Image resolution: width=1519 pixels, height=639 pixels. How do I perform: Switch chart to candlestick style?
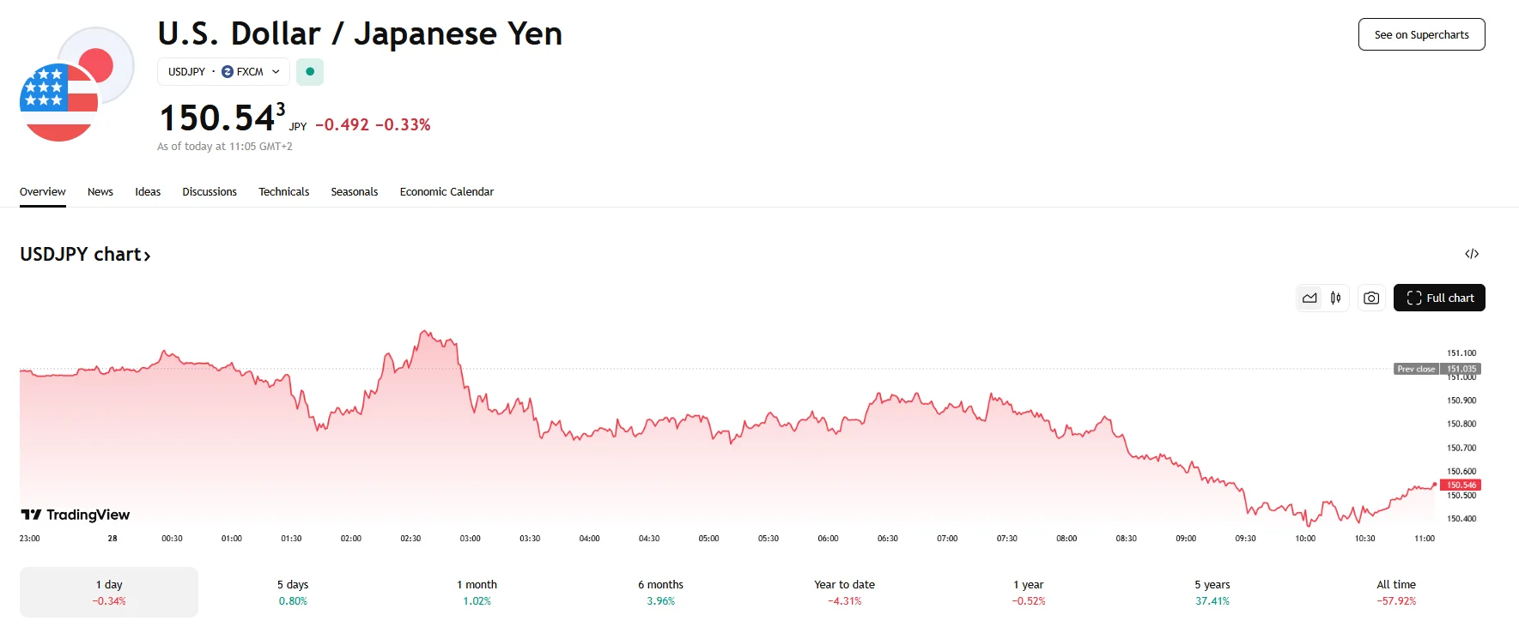(x=1335, y=298)
